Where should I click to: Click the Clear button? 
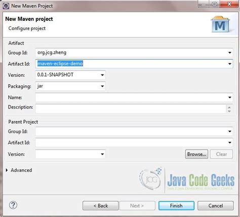click(x=221, y=154)
